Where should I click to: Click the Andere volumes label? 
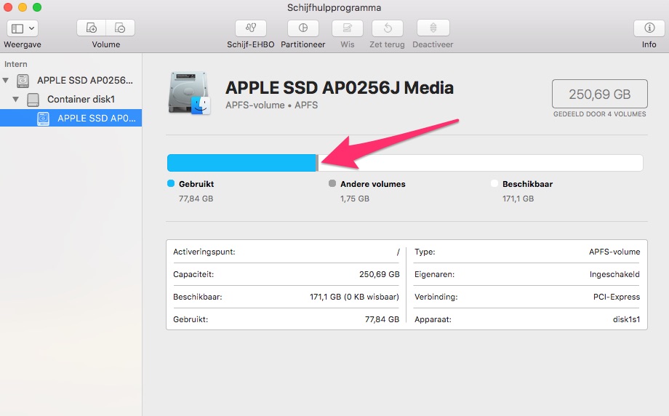[x=373, y=184]
